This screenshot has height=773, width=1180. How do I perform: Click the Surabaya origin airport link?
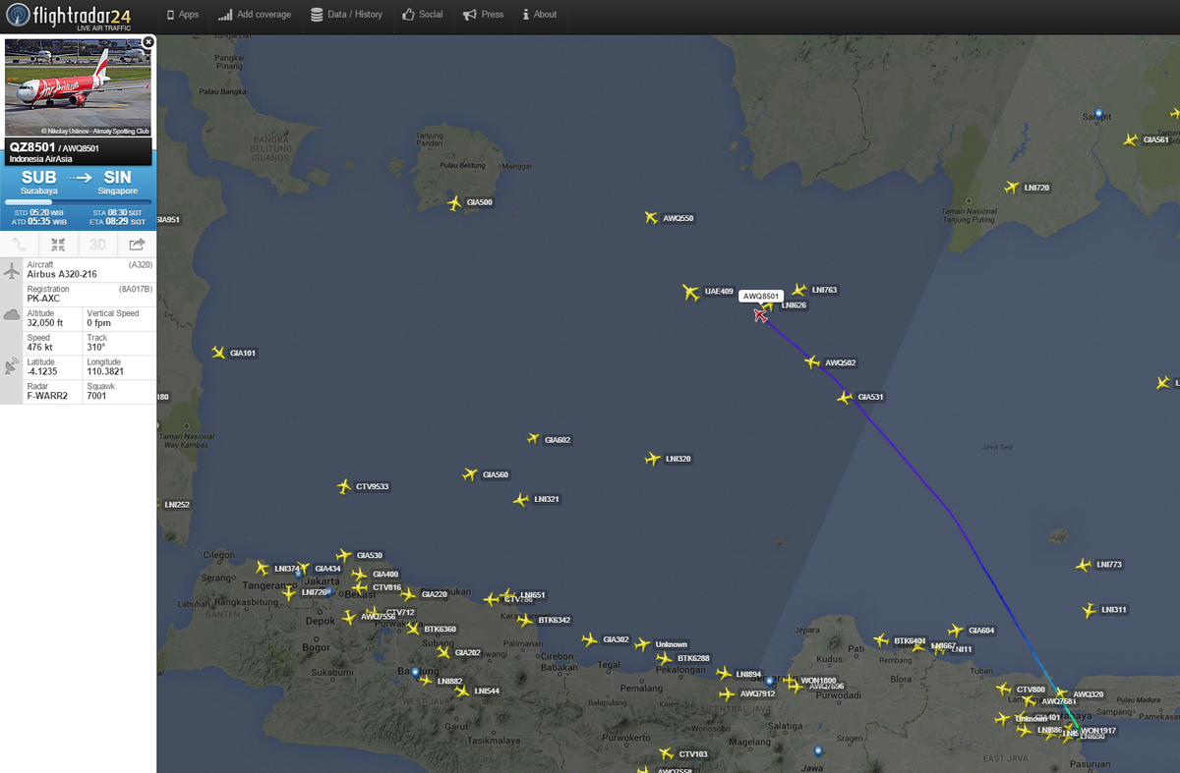pyautogui.click(x=38, y=184)
